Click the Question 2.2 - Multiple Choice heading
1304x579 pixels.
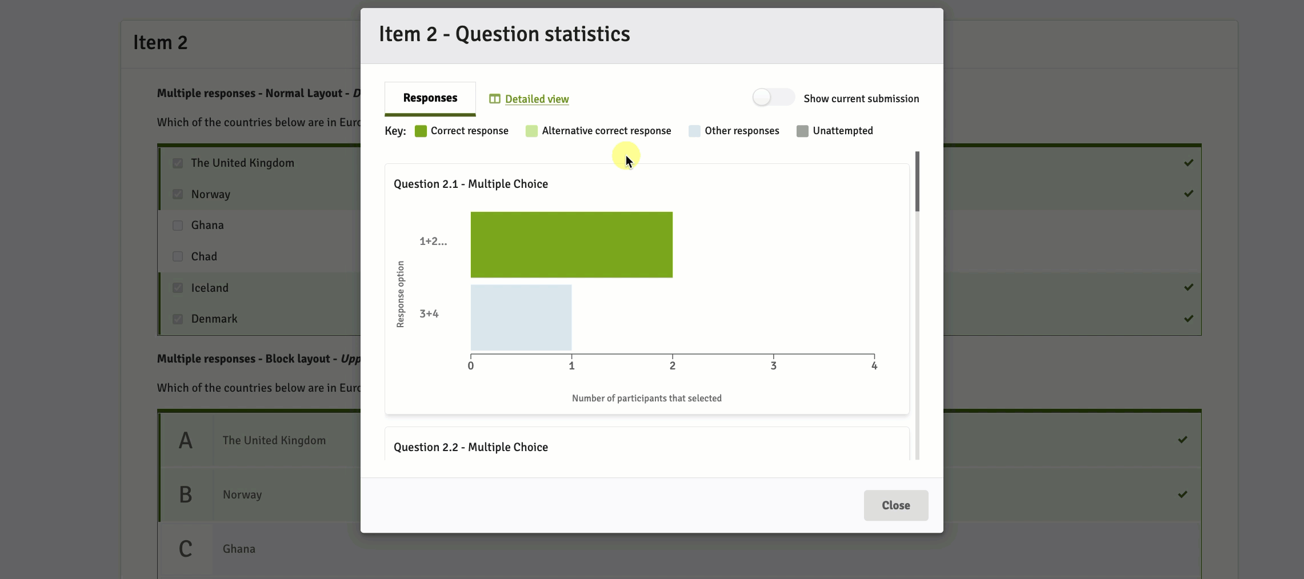pos(470,447)
